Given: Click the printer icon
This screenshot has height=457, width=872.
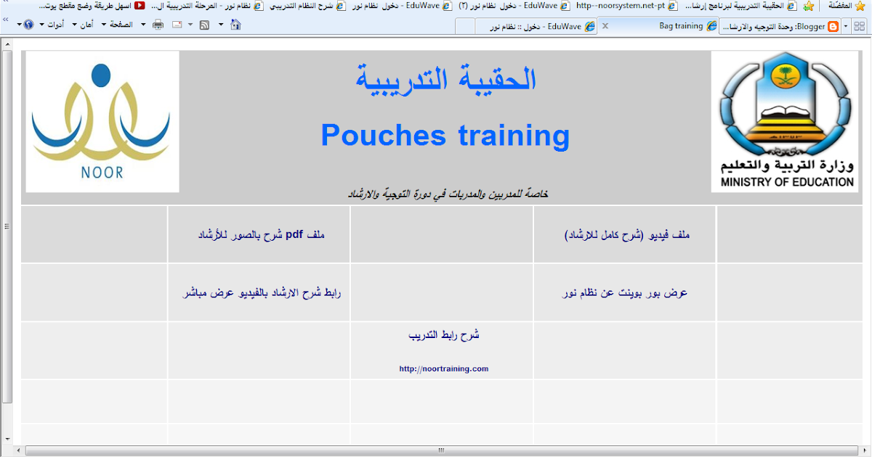Looking at the screenshot, I should point(158,25).
